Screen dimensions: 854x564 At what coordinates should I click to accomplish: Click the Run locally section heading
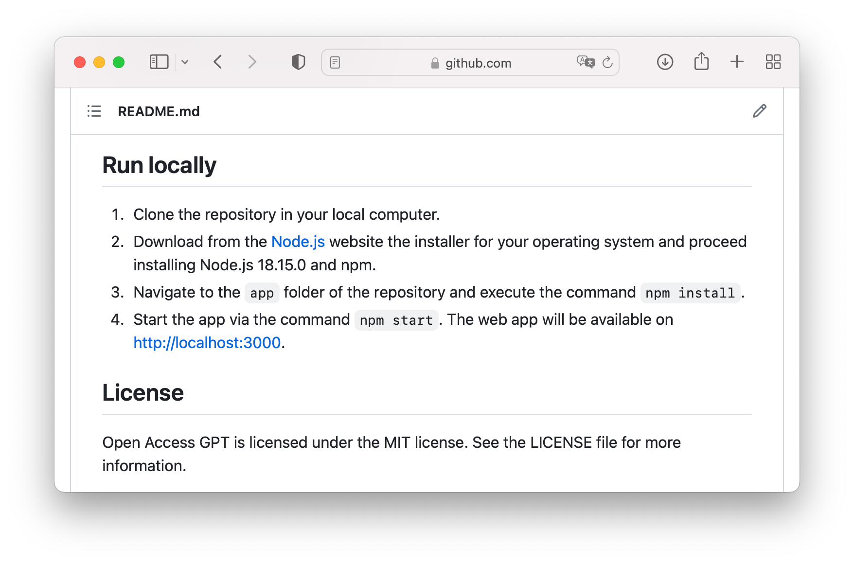pos(159,165)
